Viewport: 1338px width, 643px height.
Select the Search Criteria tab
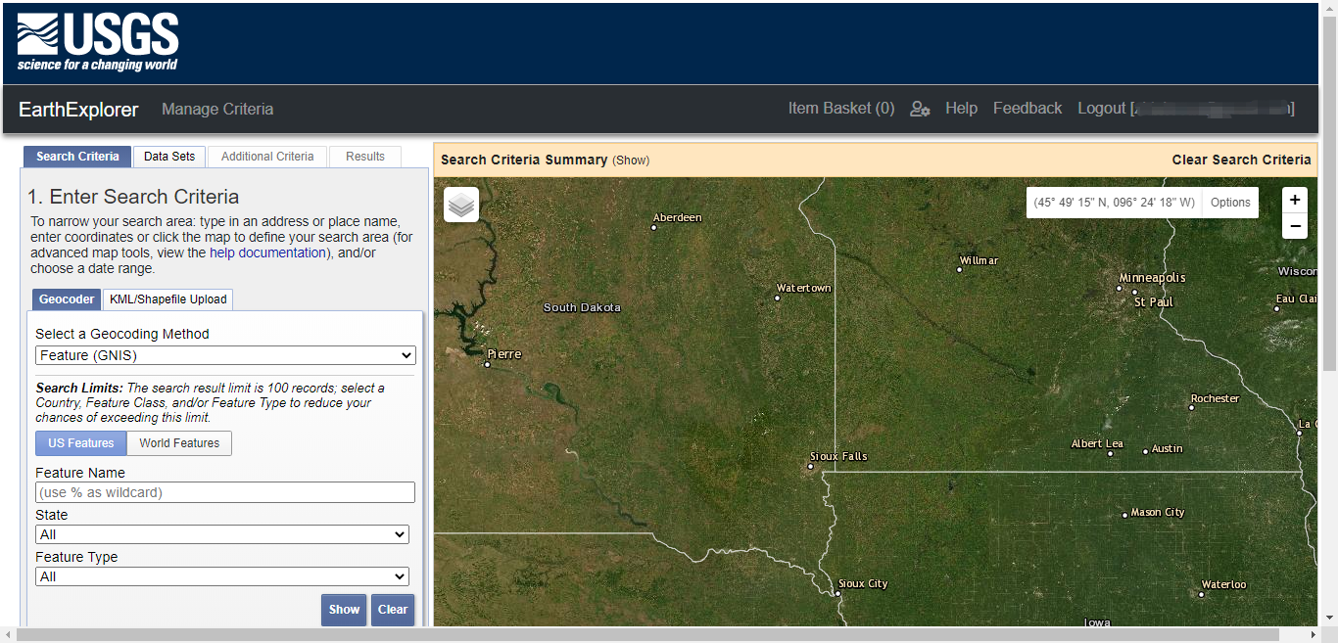77,157
